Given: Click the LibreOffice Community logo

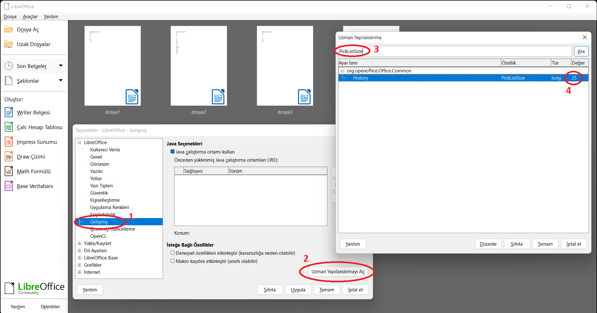Looking at the screenshot, I should tap(34, 288).
